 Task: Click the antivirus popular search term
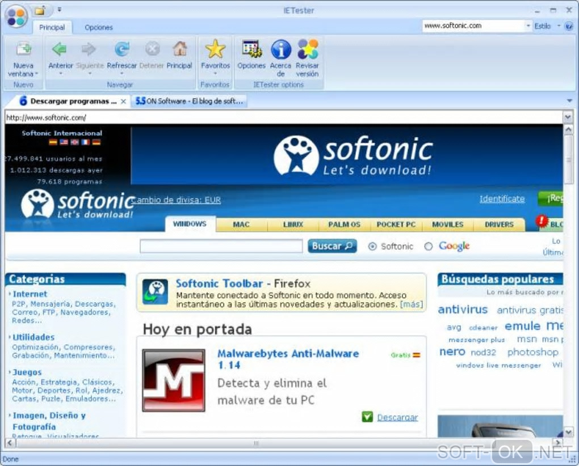point(463,310)
